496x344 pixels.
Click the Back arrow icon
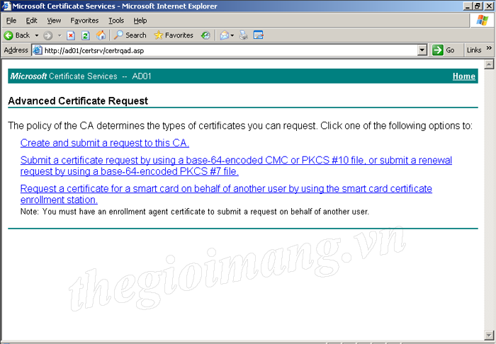[9, 35]
